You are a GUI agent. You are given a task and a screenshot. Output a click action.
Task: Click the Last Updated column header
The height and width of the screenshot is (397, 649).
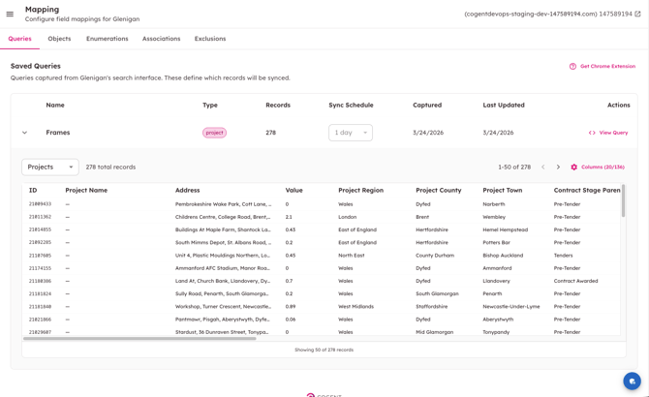click(504, 105)
